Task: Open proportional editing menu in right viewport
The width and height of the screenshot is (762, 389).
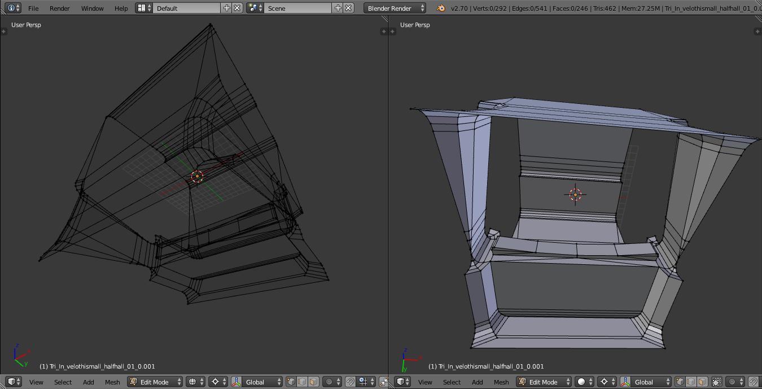Action: tap(734, 382)
